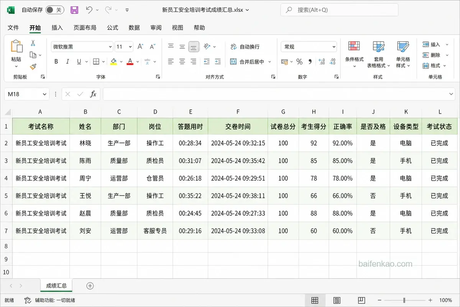The height and width of the screenshot is (307, 460).
Task: Click the insert function fx icon
Action: point(93,94)
